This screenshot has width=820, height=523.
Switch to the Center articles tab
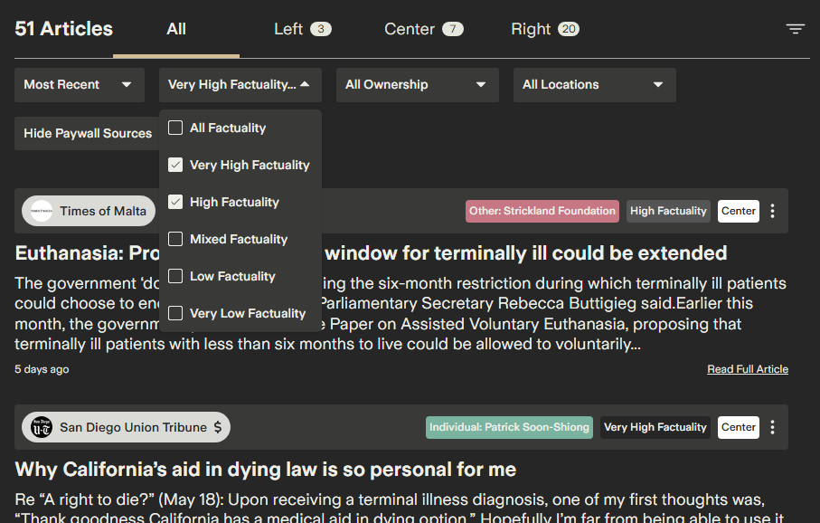424,29
